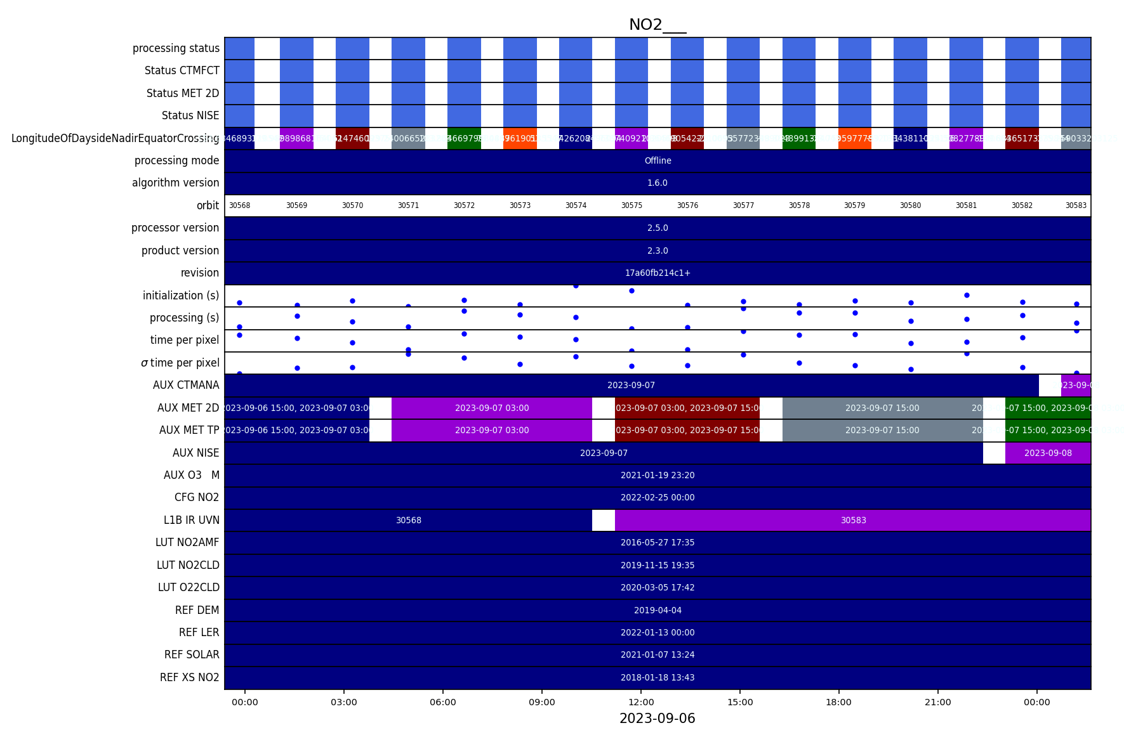Click the 12:00 tick on the time axis
The image size is (1124, 749).
point(641,702)
